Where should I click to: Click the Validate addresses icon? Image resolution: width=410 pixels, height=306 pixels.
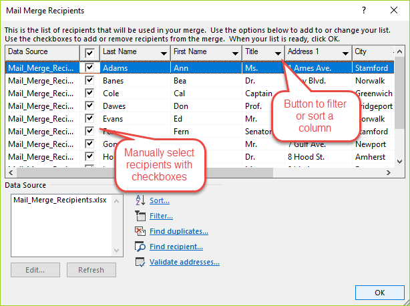[140, 262]
